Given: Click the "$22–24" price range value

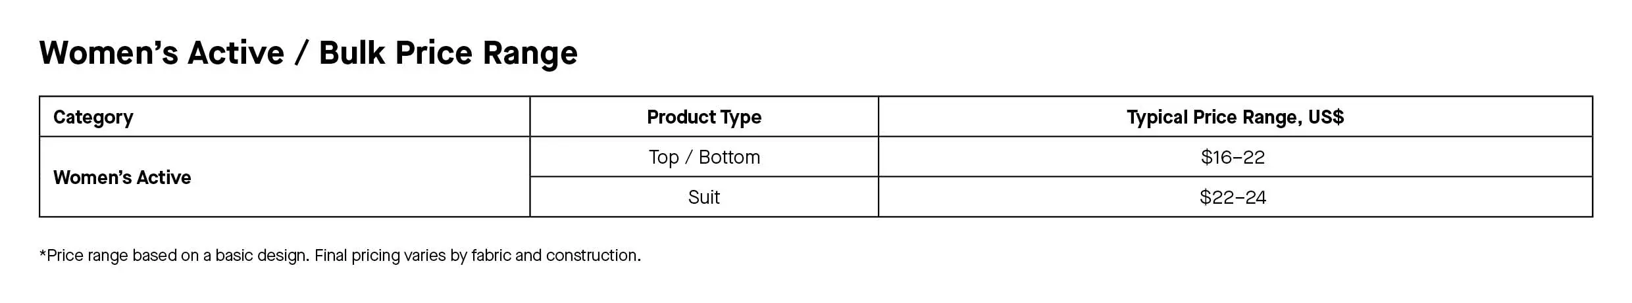Looking at the screenshot, I should pyautogui.click(x=1233, y=197).
